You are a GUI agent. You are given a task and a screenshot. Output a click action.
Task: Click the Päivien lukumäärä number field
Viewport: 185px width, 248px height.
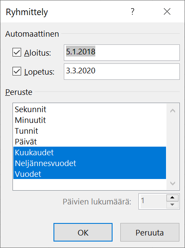click(x=153, y=201)
